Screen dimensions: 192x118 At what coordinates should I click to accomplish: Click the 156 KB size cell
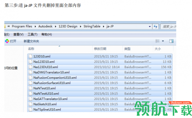coord(166,67)
